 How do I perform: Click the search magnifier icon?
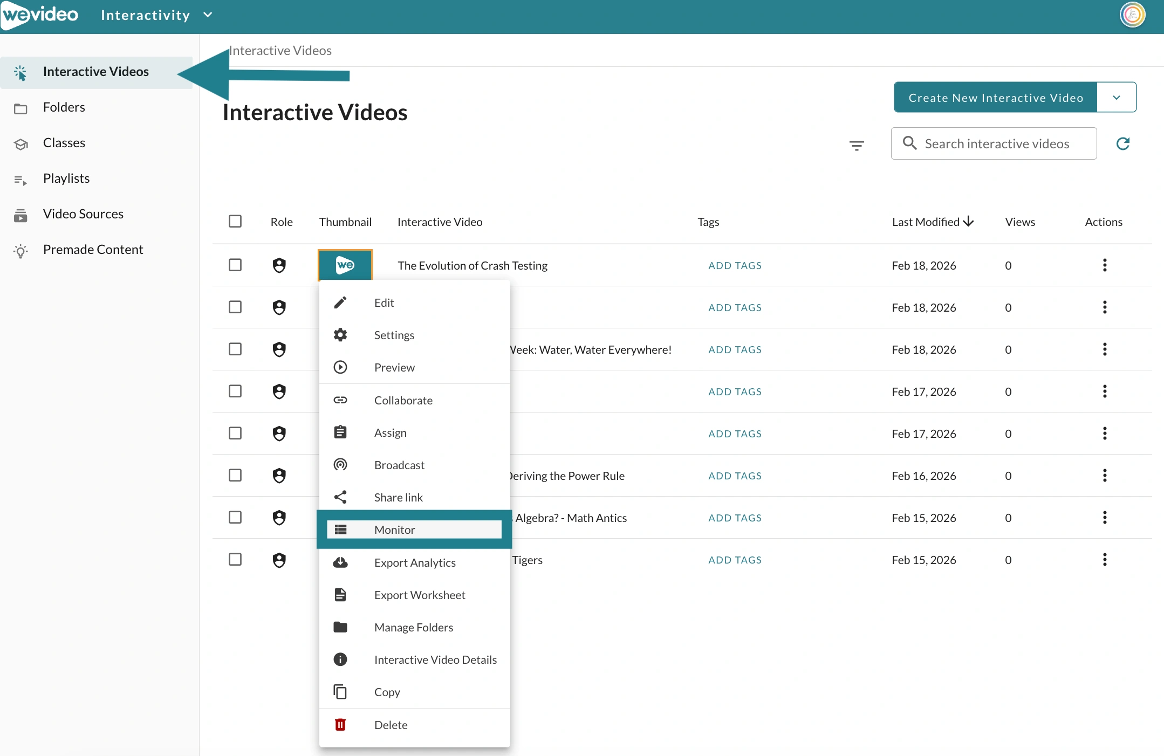coord(910,143)
